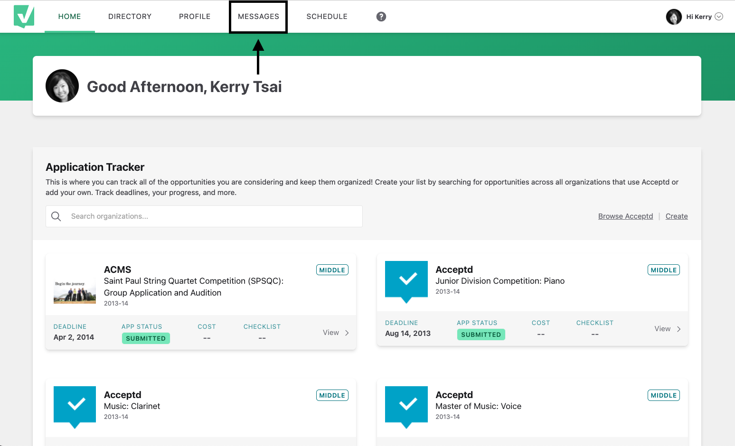Screen dimensions: 735x446
Task: Click the 'Apr 2, 2014' deadline value
Action: (x=74, y=337)
